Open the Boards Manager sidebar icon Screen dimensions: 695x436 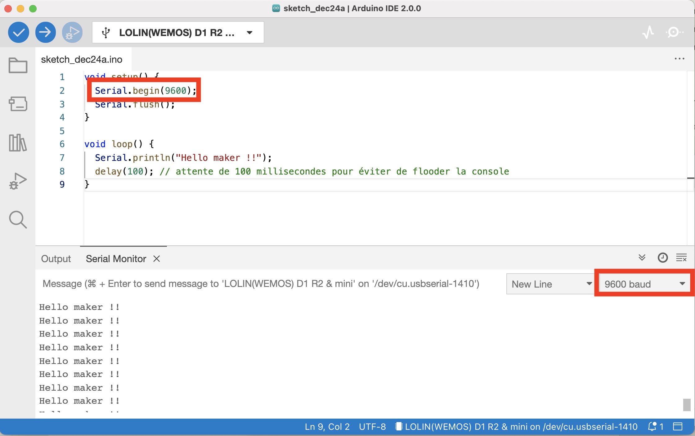point(18,104)
